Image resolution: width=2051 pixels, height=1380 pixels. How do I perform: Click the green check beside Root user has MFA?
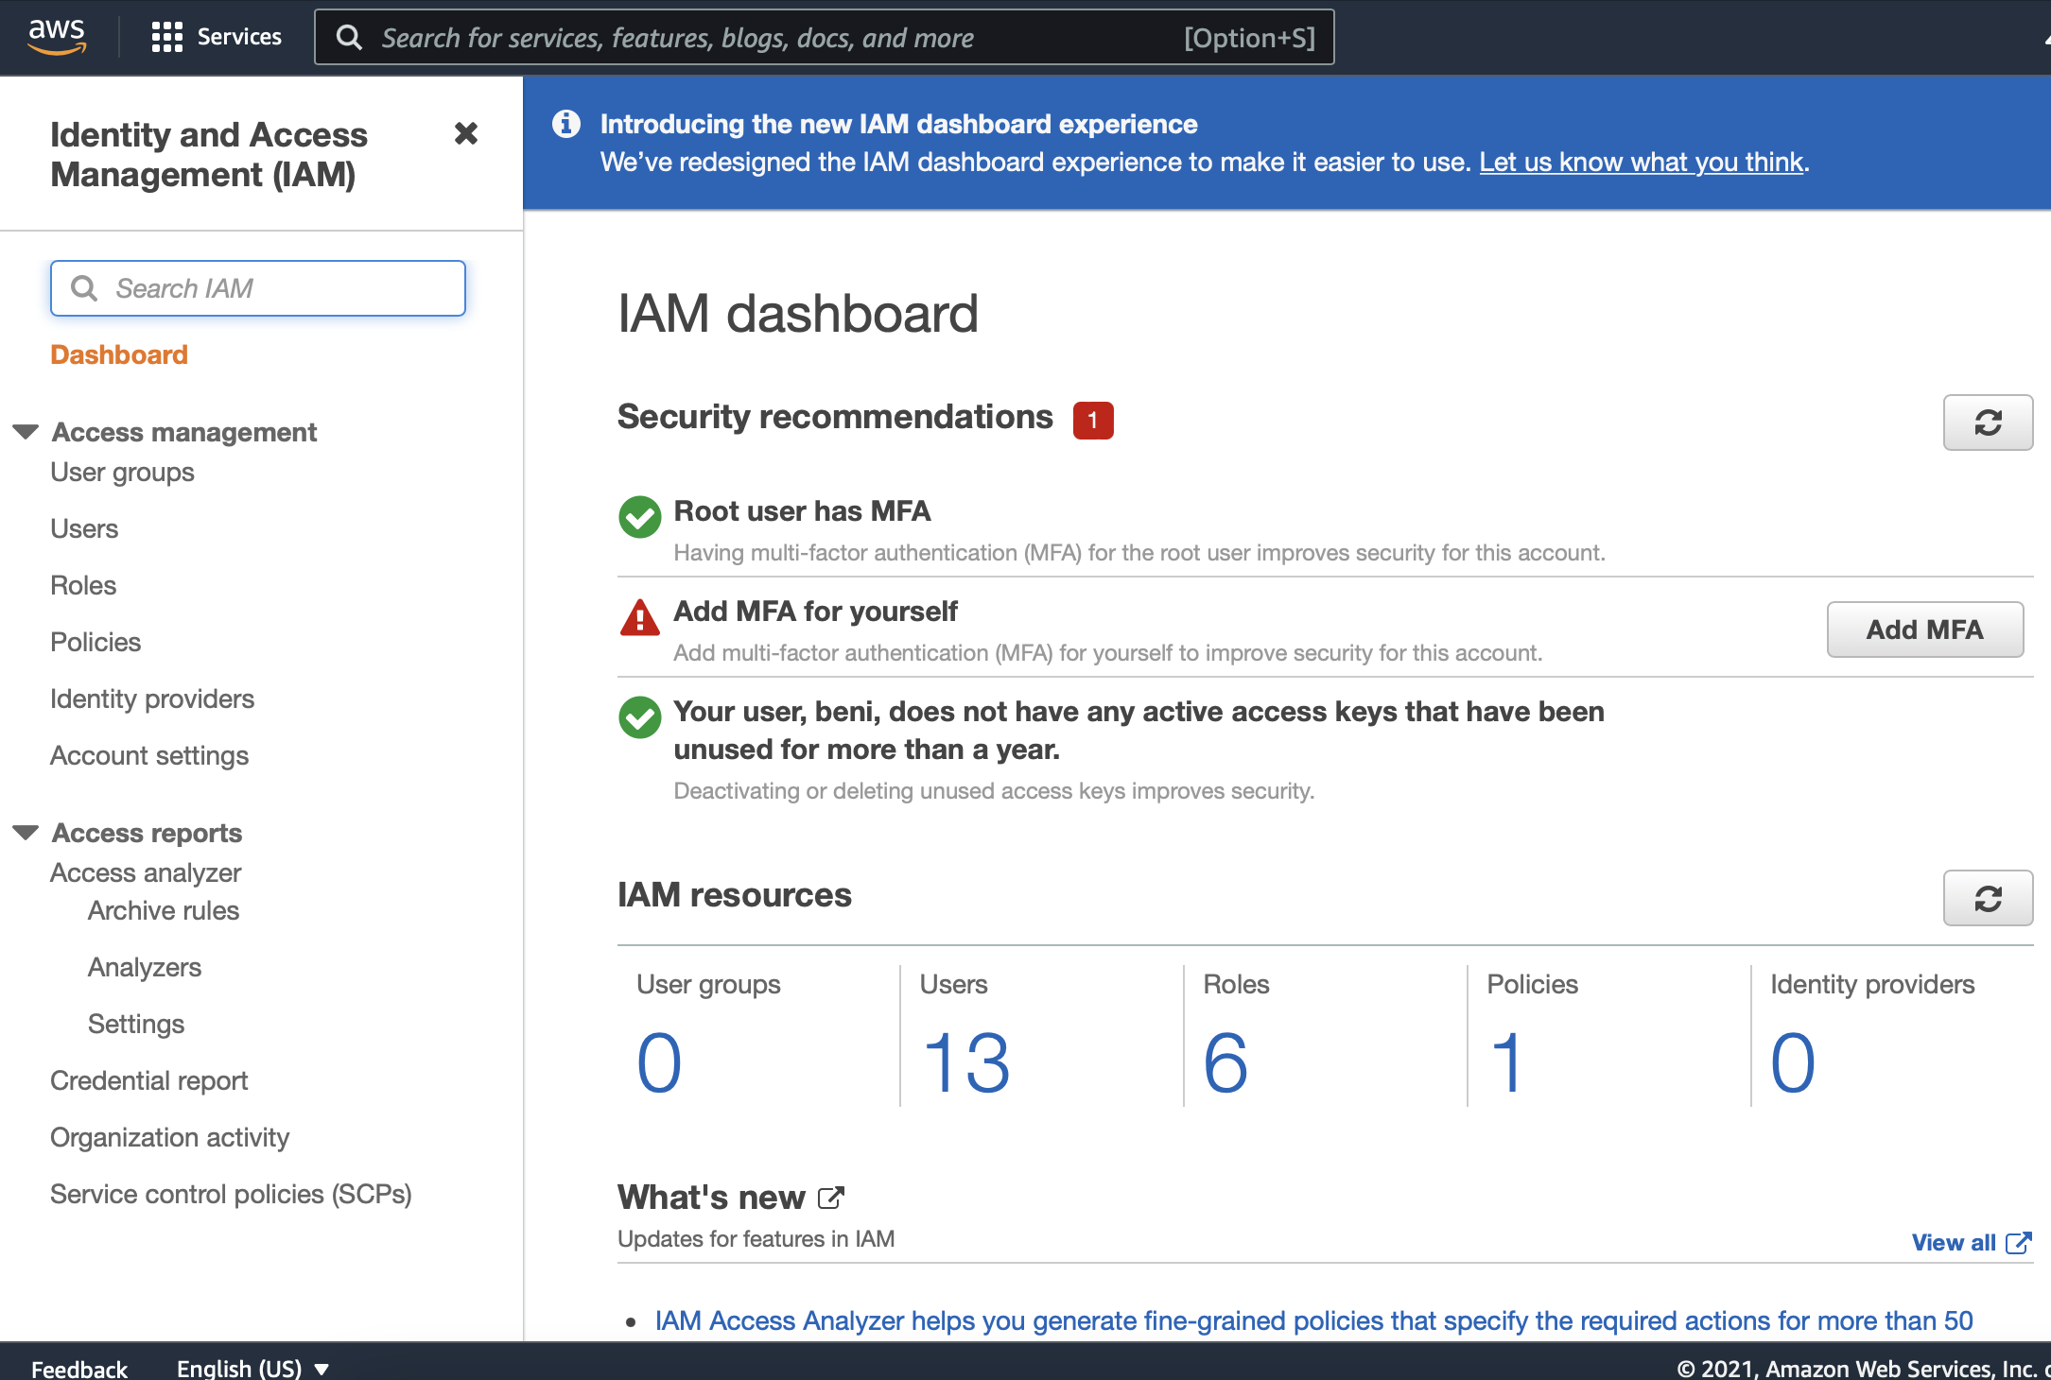tap(640, 517)
